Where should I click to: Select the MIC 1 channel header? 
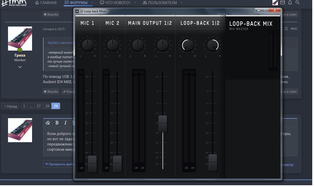(88, 23)
